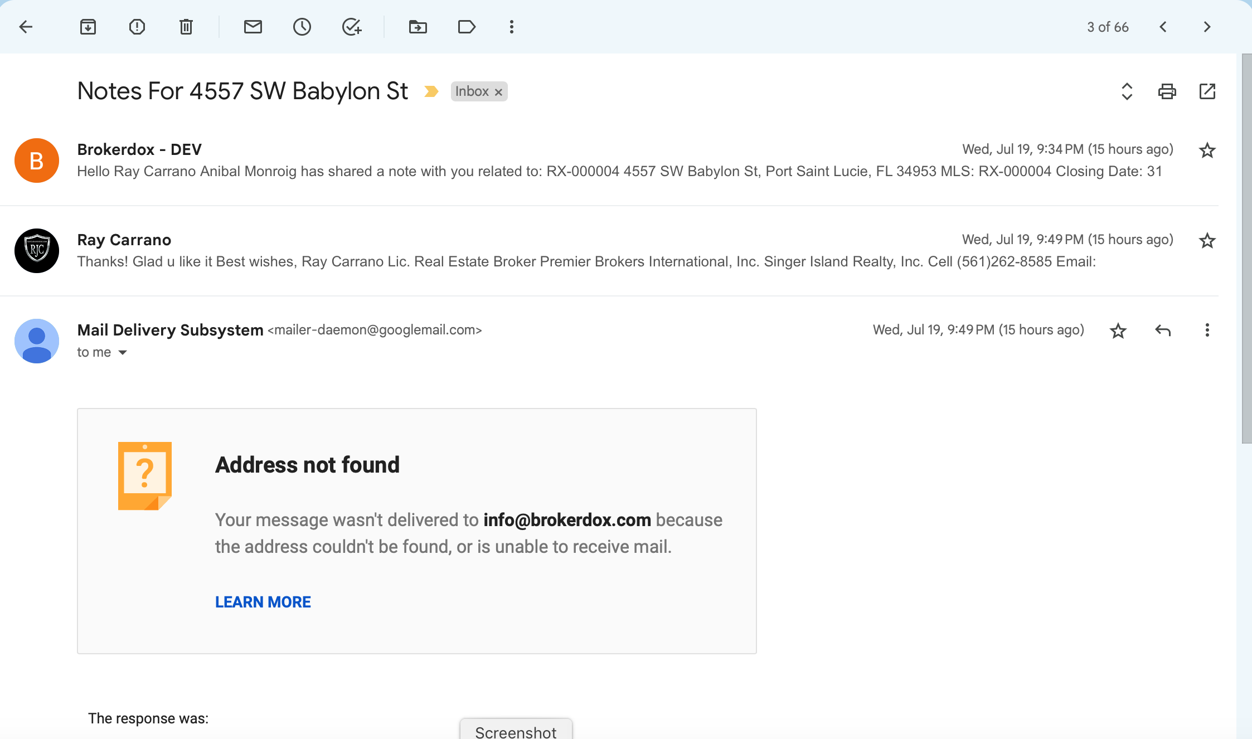The image size is (1252, 739).
Task: Mark conversation as unread
Action: (253, 27)
